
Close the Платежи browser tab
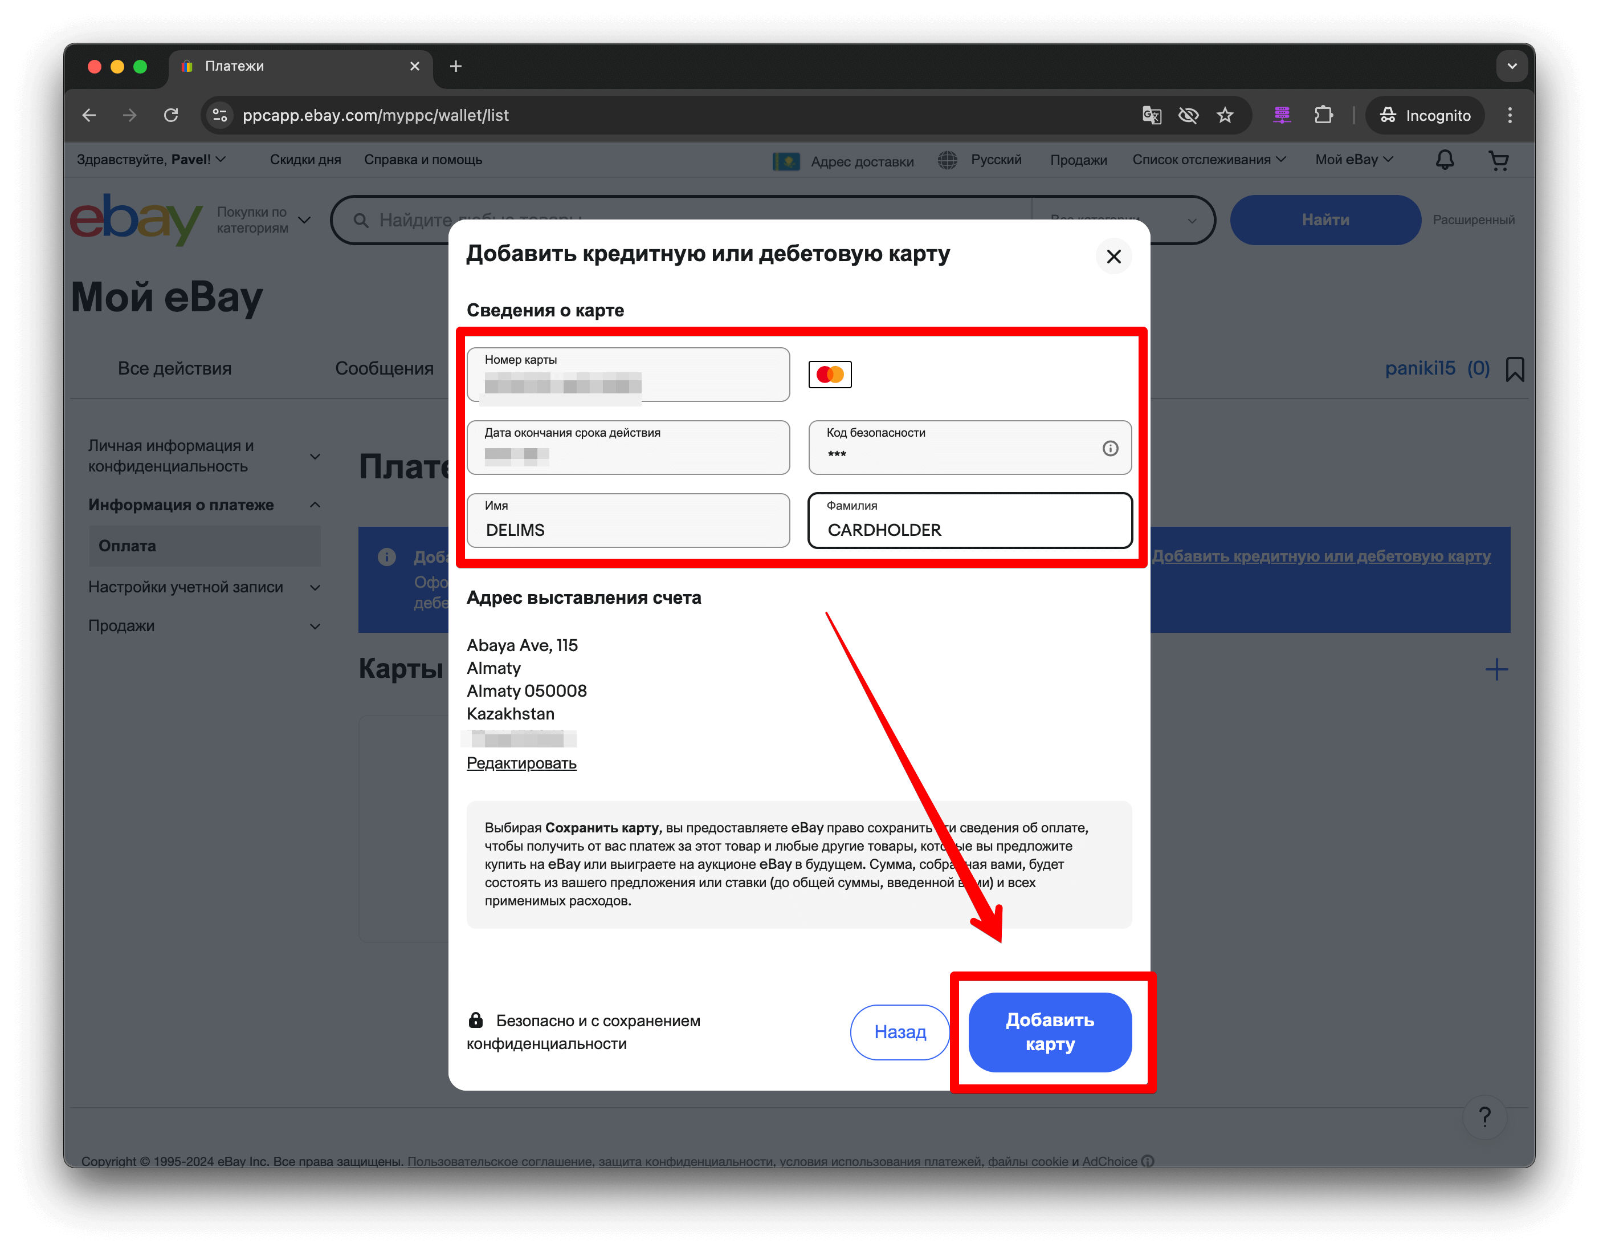tap(415, 66)
